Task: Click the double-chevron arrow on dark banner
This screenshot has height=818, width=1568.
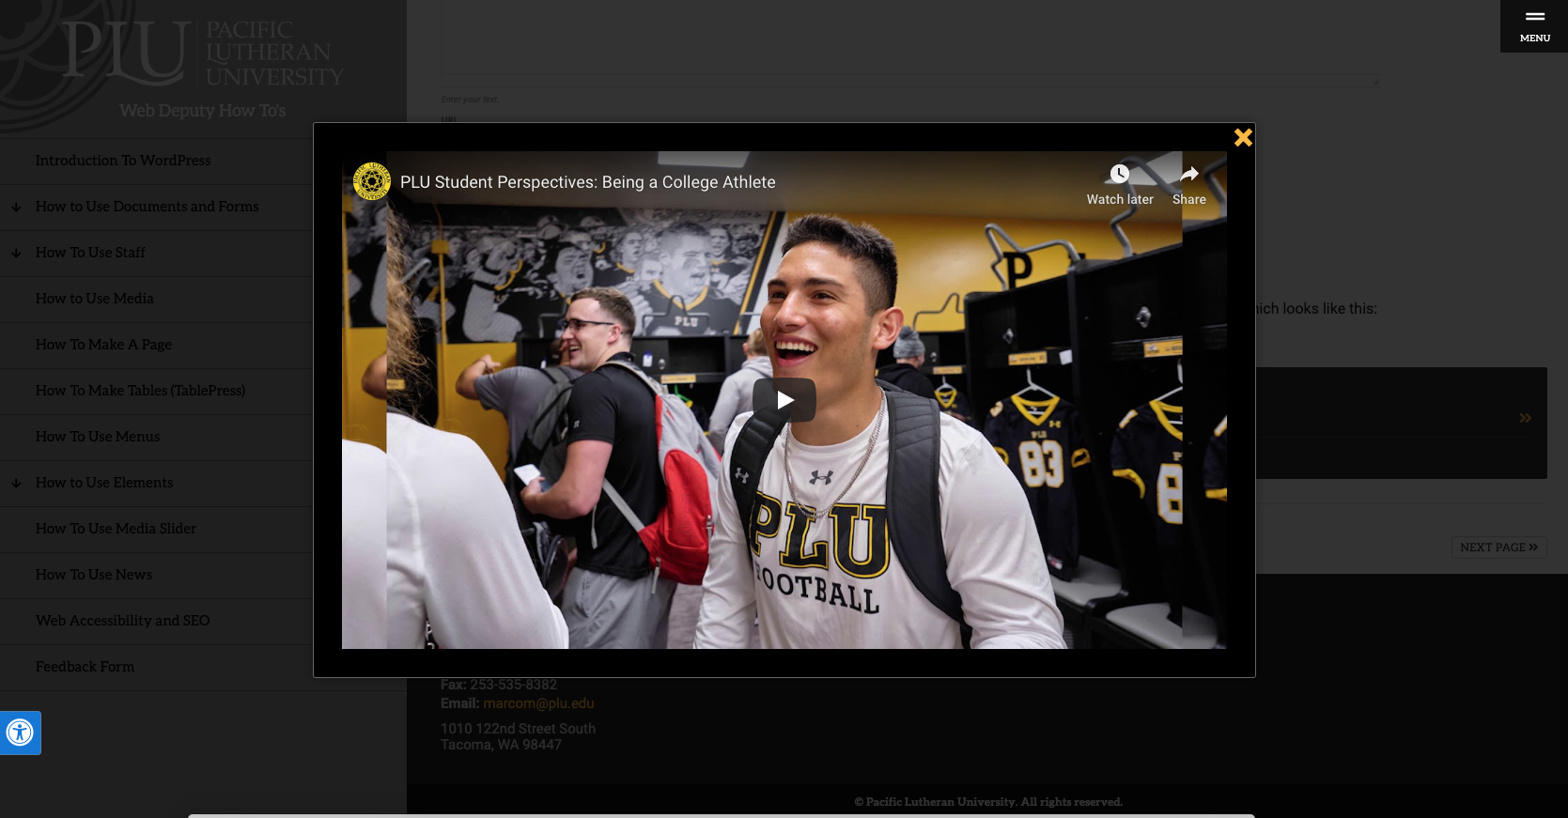Action: [x=1525, y=418]
